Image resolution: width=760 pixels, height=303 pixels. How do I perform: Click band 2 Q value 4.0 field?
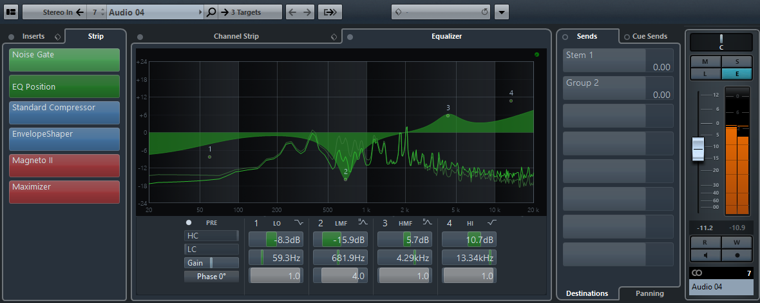(340, 275)
